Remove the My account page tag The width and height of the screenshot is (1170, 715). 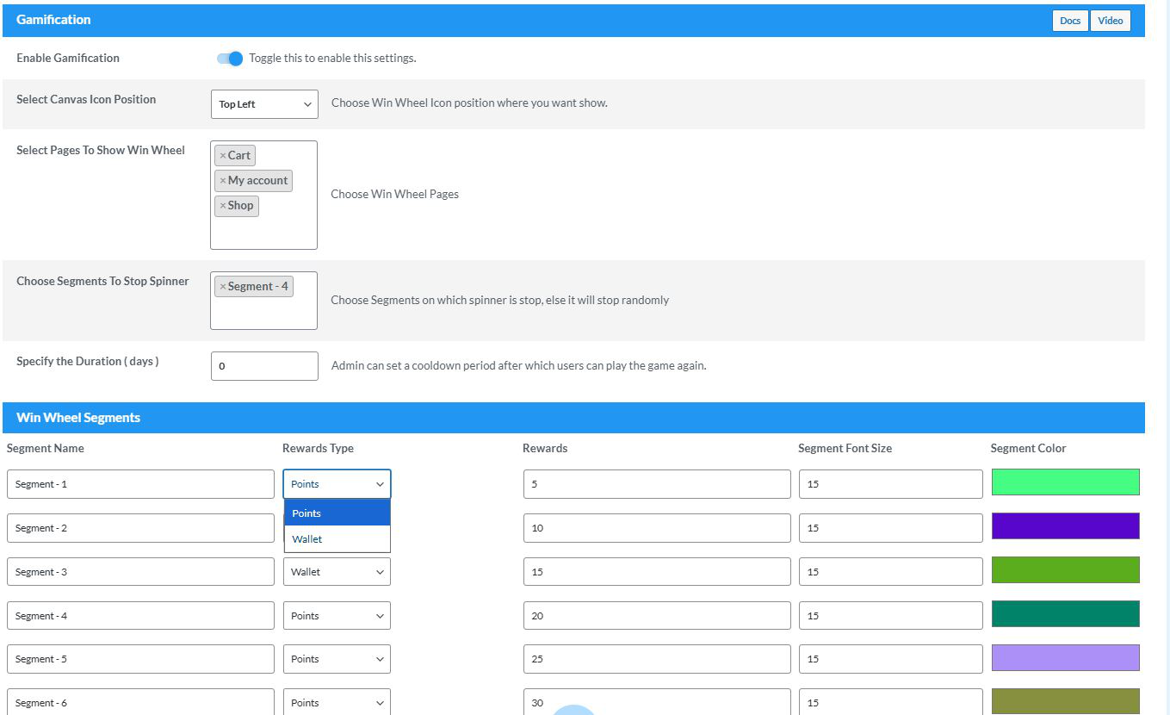(x=222, y=180)
